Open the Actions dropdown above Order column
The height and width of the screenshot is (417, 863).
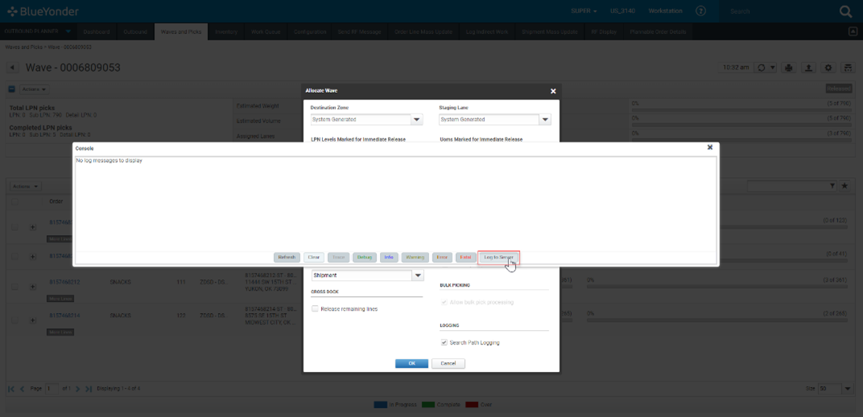tap(26, 187)
